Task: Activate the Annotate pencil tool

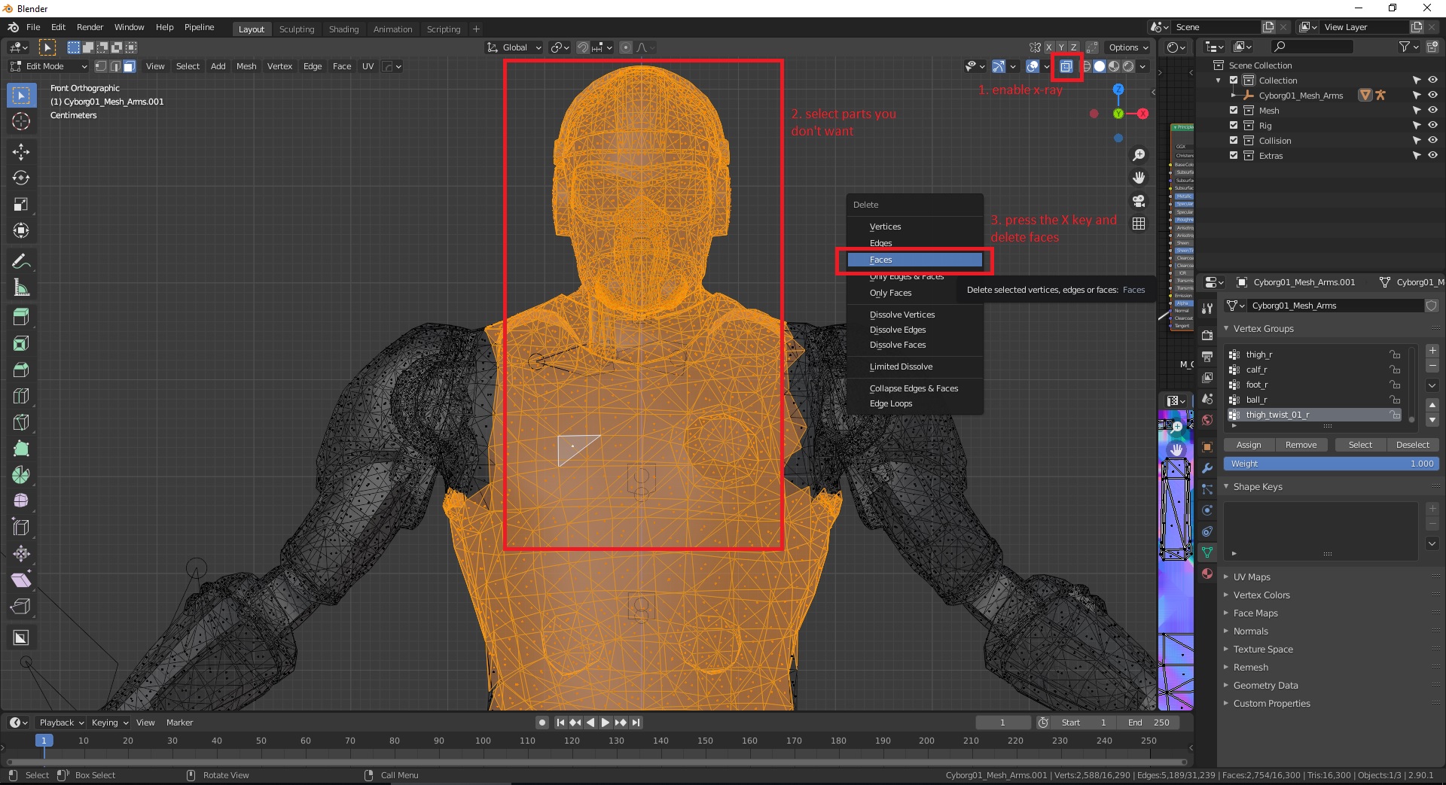Action: pyautogui.click(x=21, y=262)
